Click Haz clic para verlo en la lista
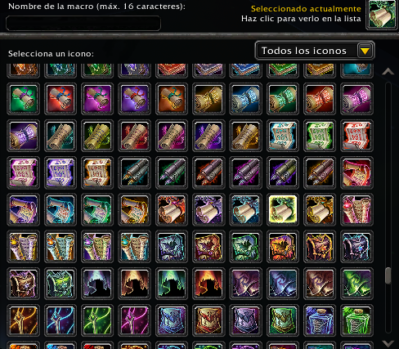The height and width of the screenshot is (349, 399). [301, 19]
